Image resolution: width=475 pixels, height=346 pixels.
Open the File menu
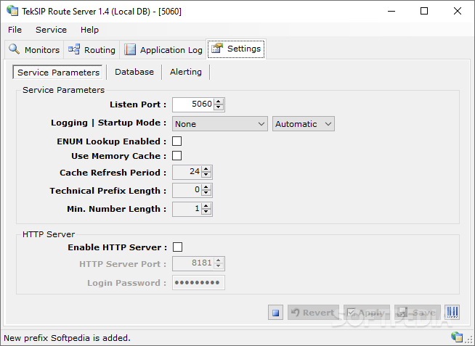(x=15, y=30)
